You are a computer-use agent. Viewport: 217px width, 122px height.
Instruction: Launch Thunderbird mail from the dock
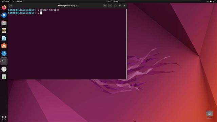point(4,15)
